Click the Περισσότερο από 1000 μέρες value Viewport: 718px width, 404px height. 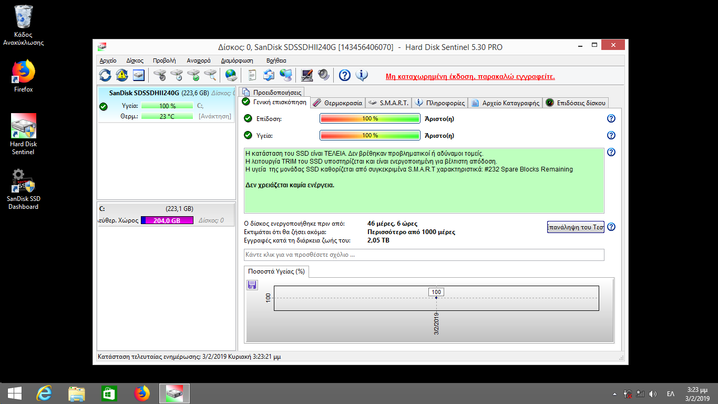click(x=412, y=232)
